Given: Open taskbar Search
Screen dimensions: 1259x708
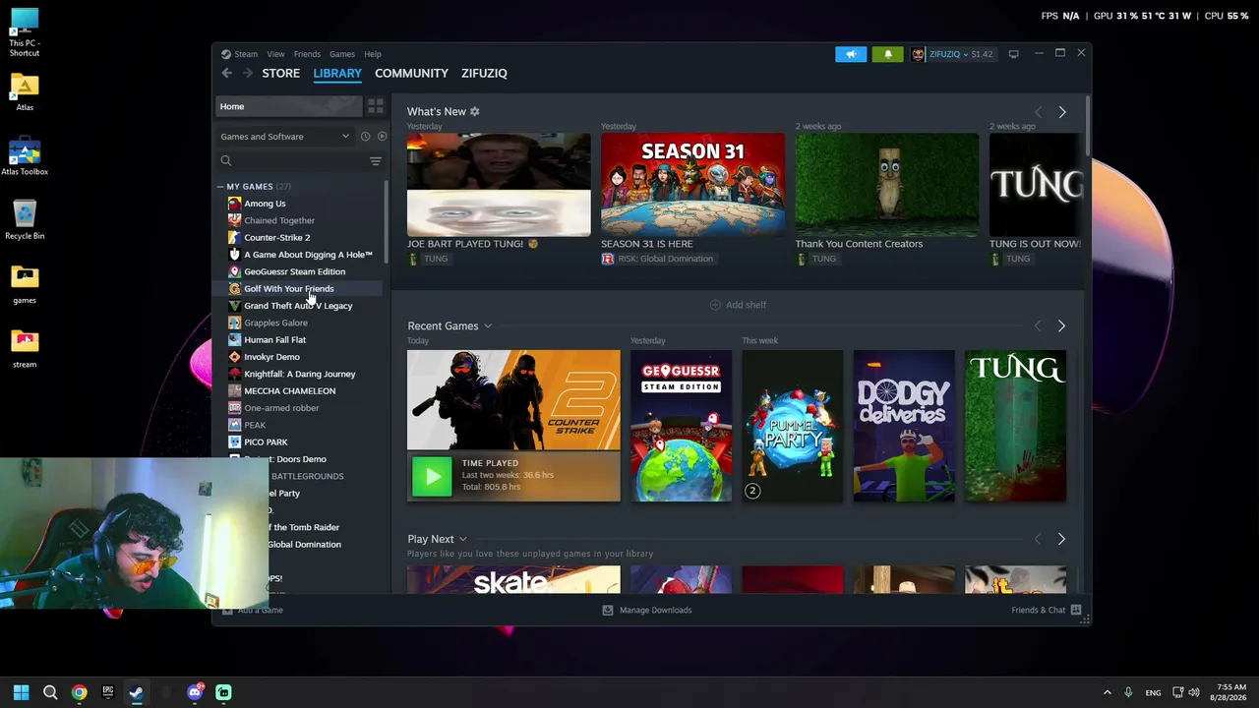Looking at the screenshot, I should coord(50,692).
